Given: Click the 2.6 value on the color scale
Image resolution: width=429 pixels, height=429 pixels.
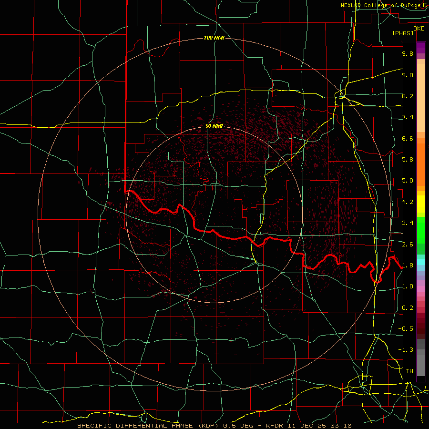Looking at the screenshot, I should click(408, 245).
